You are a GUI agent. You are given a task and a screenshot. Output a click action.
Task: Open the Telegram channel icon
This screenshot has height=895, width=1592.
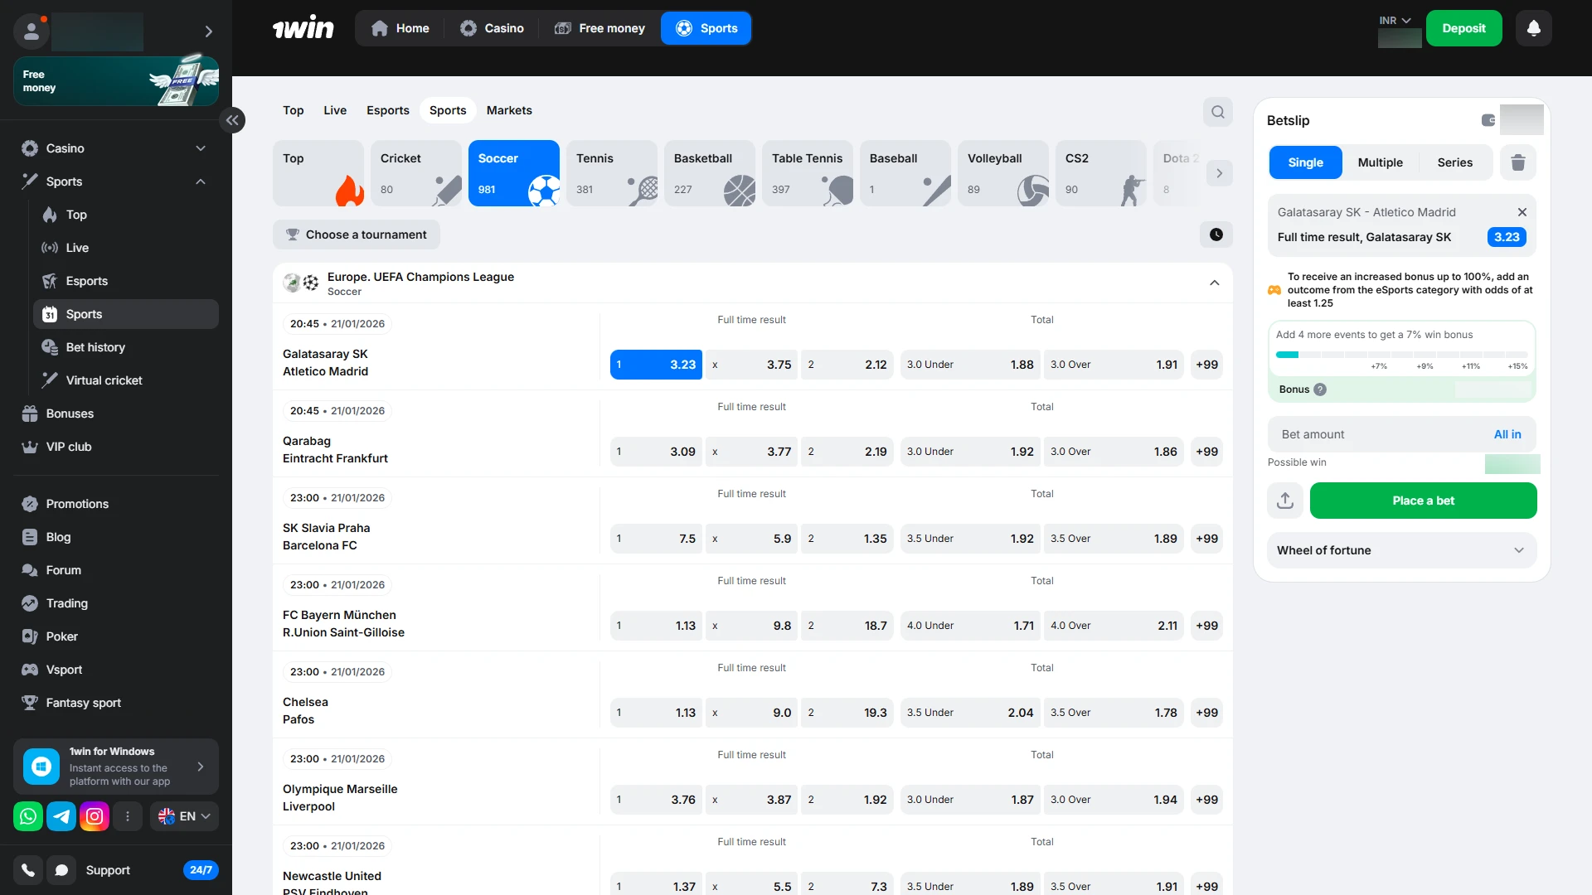click(61, 816)
